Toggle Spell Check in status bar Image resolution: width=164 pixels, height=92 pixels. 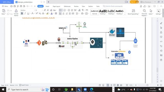(24, 85)
